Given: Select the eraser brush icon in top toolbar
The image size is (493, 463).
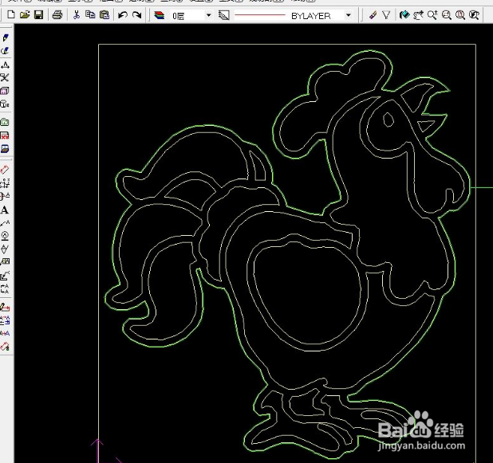Looking at the screenshot, I should [373, 15].
